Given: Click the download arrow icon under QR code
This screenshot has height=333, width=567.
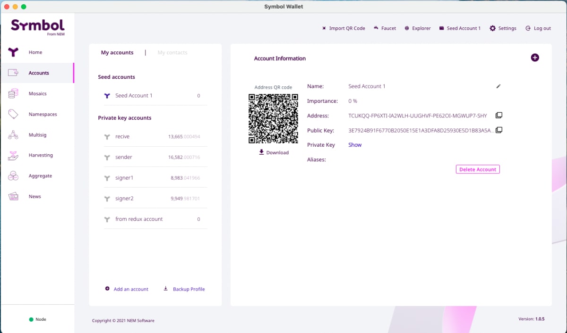Looking at the screenshot, I should [x=261, y=152].
